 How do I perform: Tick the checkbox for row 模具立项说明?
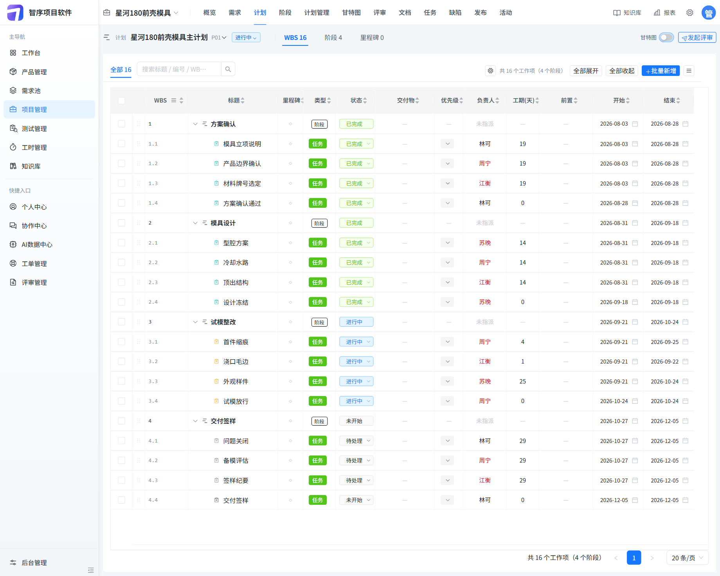(x=122, y=144)
